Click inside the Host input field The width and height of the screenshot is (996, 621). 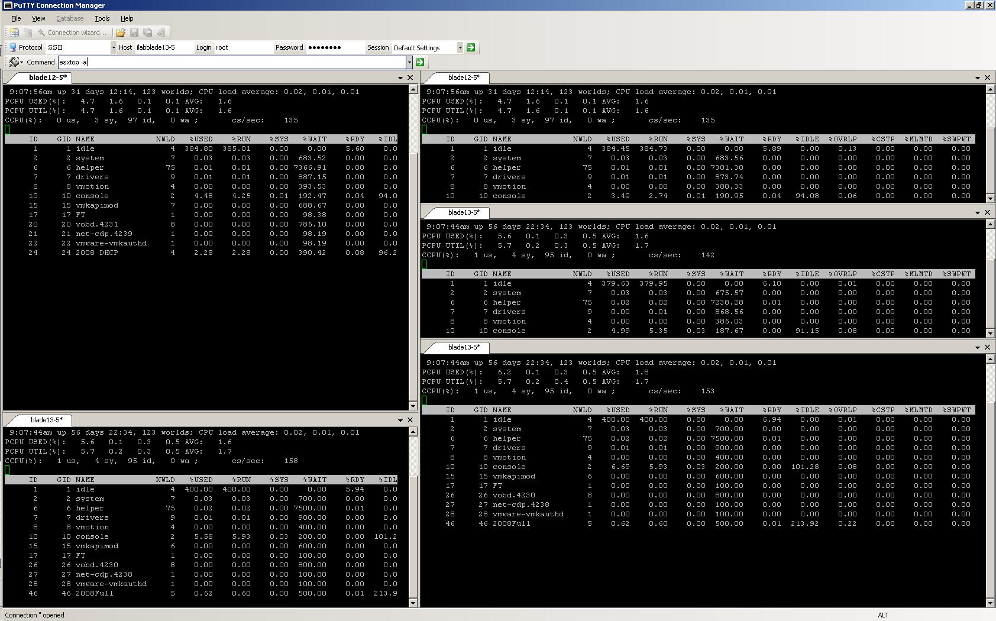[x=164, y=47]
